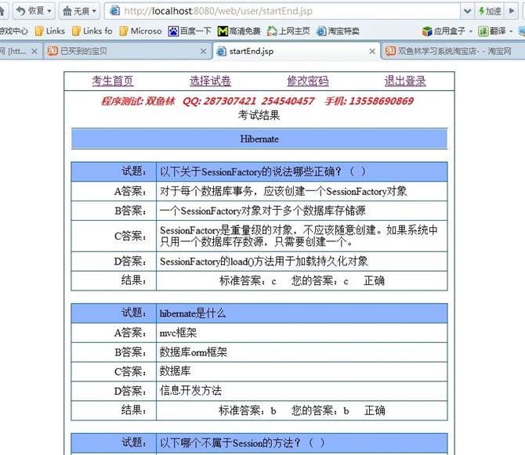Select the SessionFactory question title text
The width and height of the screenshot is (525, 455).
pyautogui.click(x=262, y=172)
